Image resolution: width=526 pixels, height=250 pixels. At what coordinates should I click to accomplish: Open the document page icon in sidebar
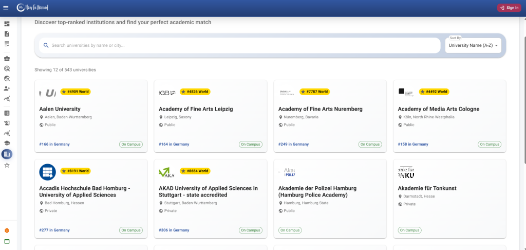(7, 34)
